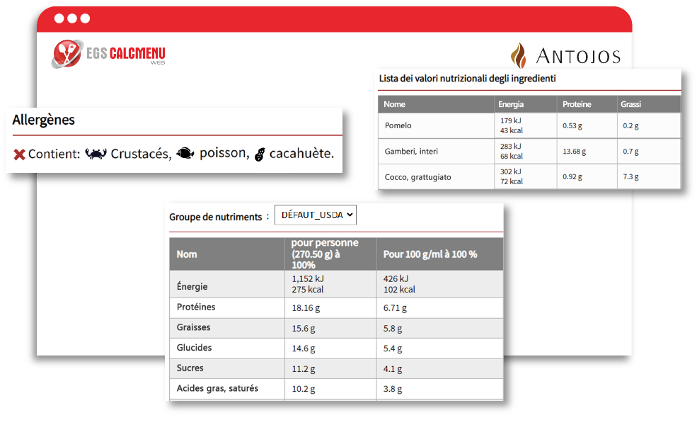
Task: Click the 11.2 g Sucres value
Action: click(304, 369)
